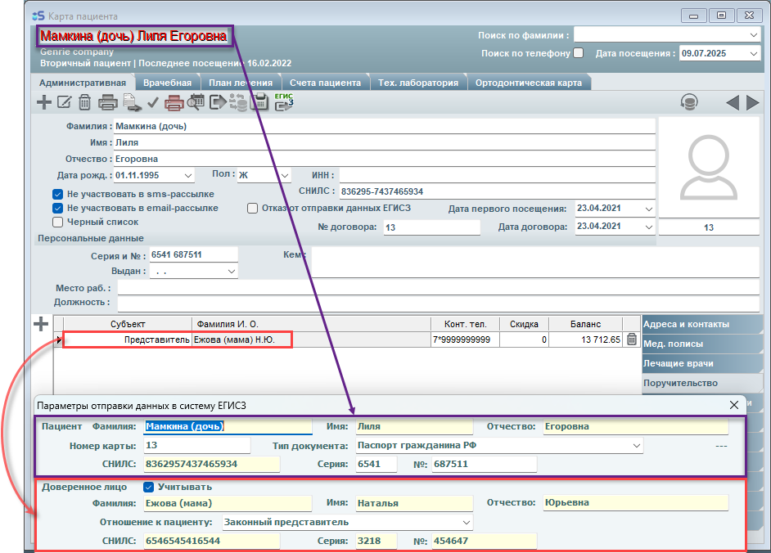Delete the representative row using trash icon
The width and height of the screenshot is (771, 553).
(632, 339)
